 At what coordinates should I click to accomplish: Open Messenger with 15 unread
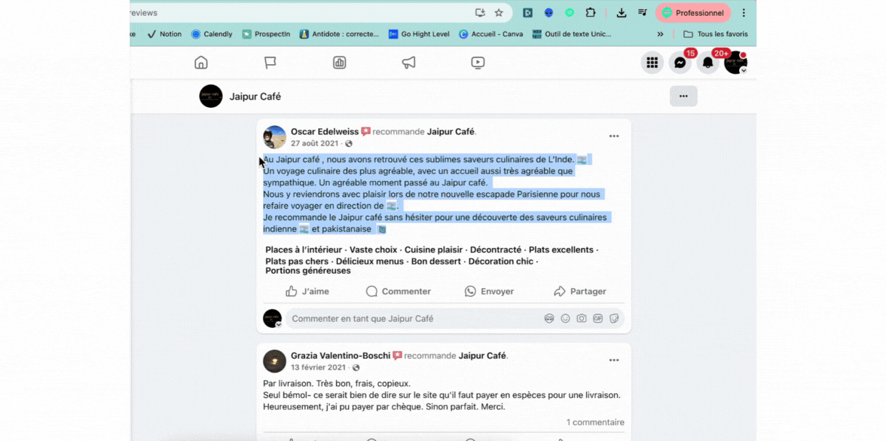pos(680,63)
